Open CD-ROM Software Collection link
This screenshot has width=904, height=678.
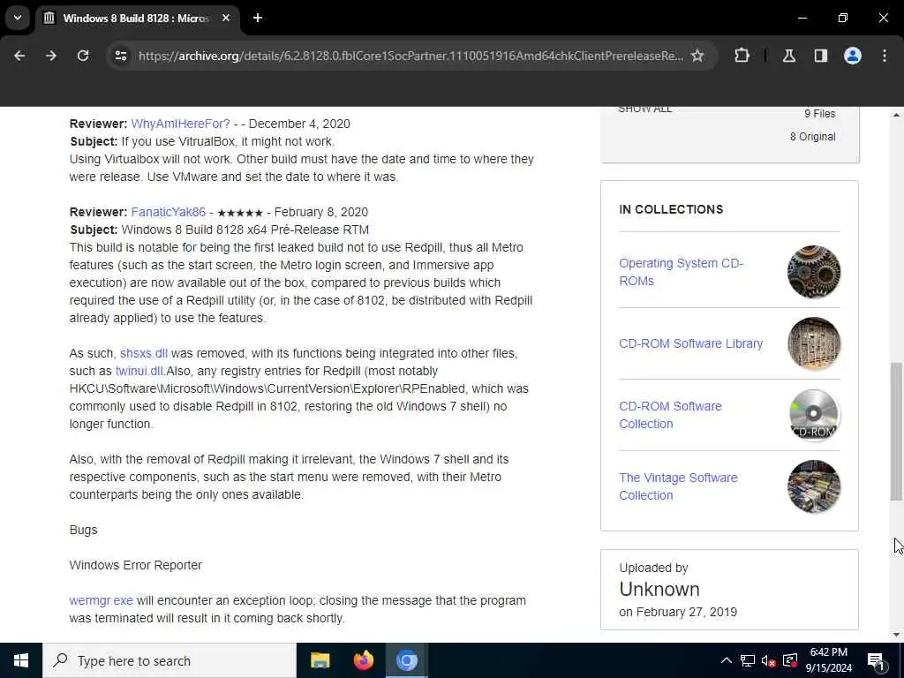670,415
